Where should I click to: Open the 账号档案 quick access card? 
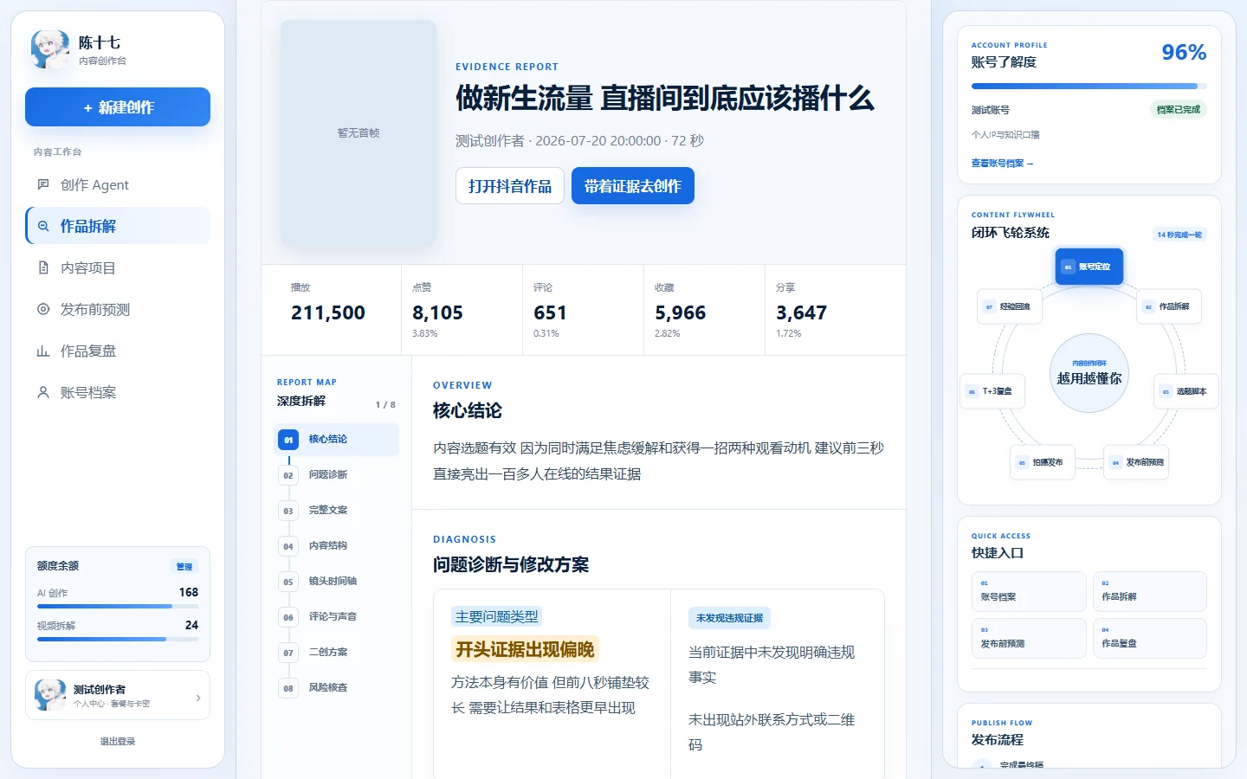click(1029, 591)
